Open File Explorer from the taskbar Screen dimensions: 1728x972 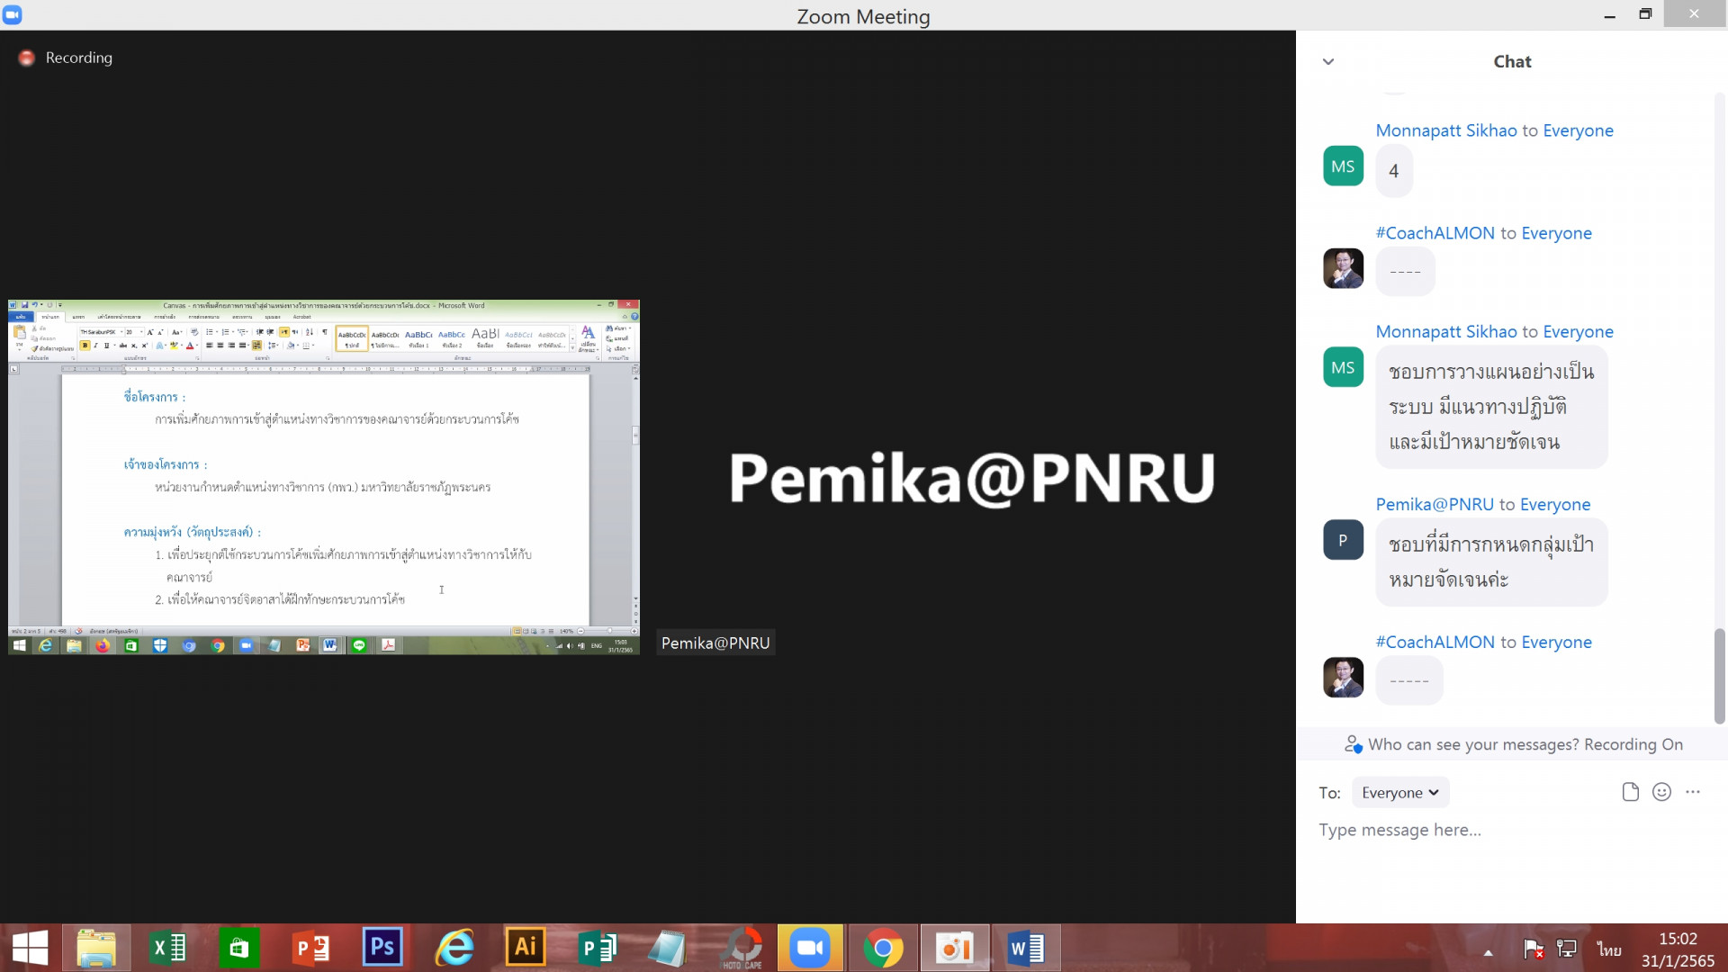click(96, 948)
